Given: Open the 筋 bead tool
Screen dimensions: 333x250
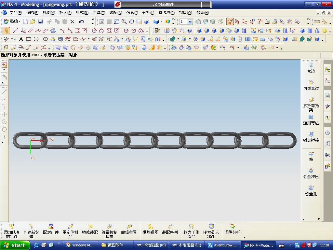Looking at the screenshot, I should [x=311, y=156].
